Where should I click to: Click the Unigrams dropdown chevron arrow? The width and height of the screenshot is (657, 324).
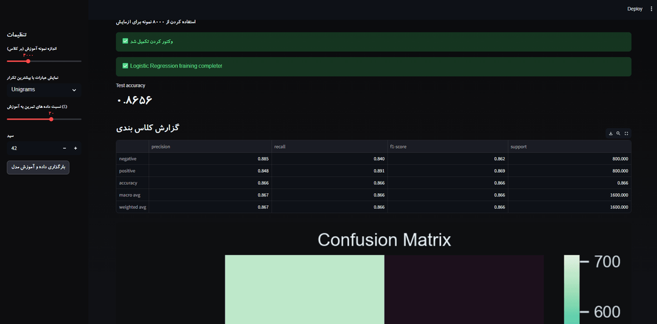(x=74, y=90)
